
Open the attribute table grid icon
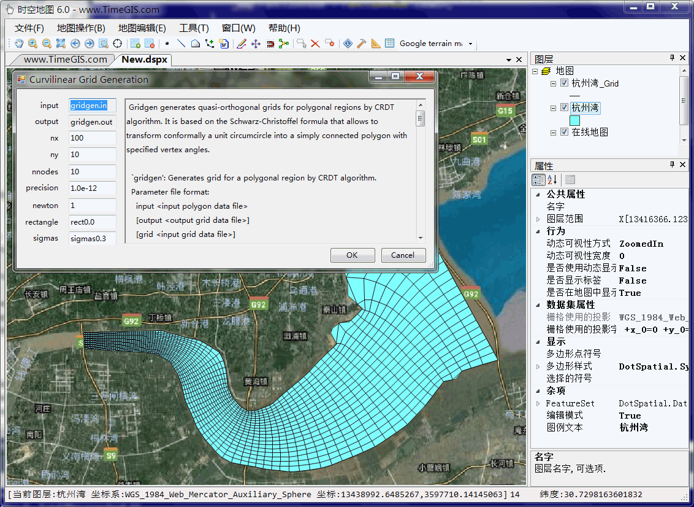click(x=389, y=44)
